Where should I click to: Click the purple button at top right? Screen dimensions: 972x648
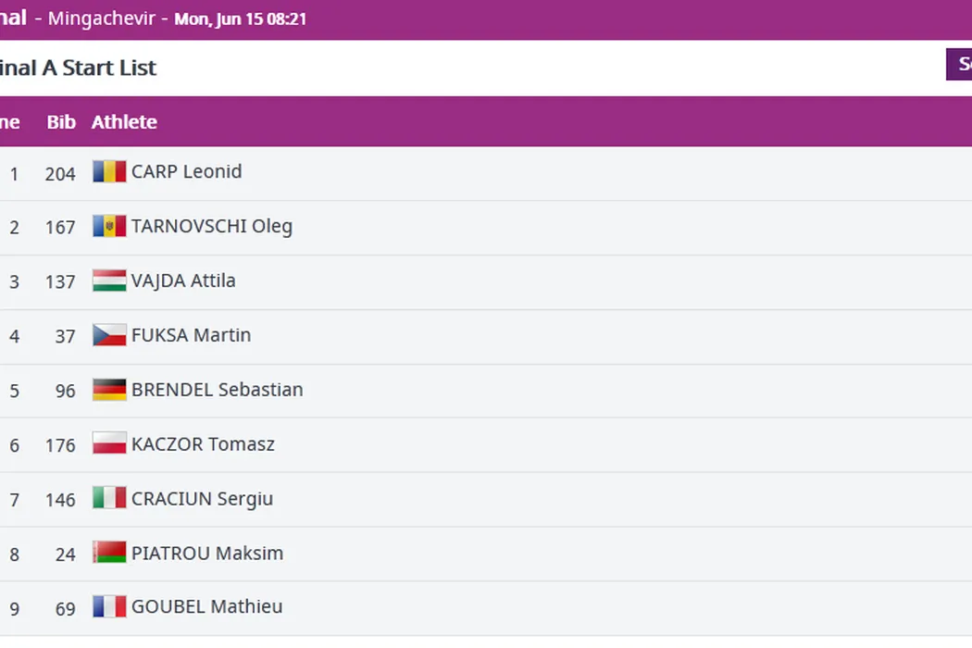pos(959,65)
